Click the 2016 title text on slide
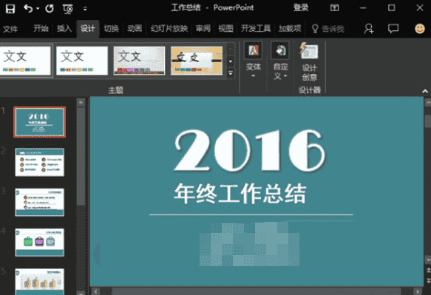 pyautogui.click(x=250, y=150)
